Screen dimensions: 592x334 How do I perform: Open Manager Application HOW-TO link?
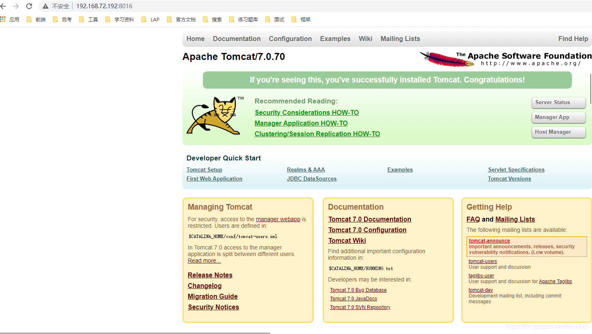click(301, 123)
